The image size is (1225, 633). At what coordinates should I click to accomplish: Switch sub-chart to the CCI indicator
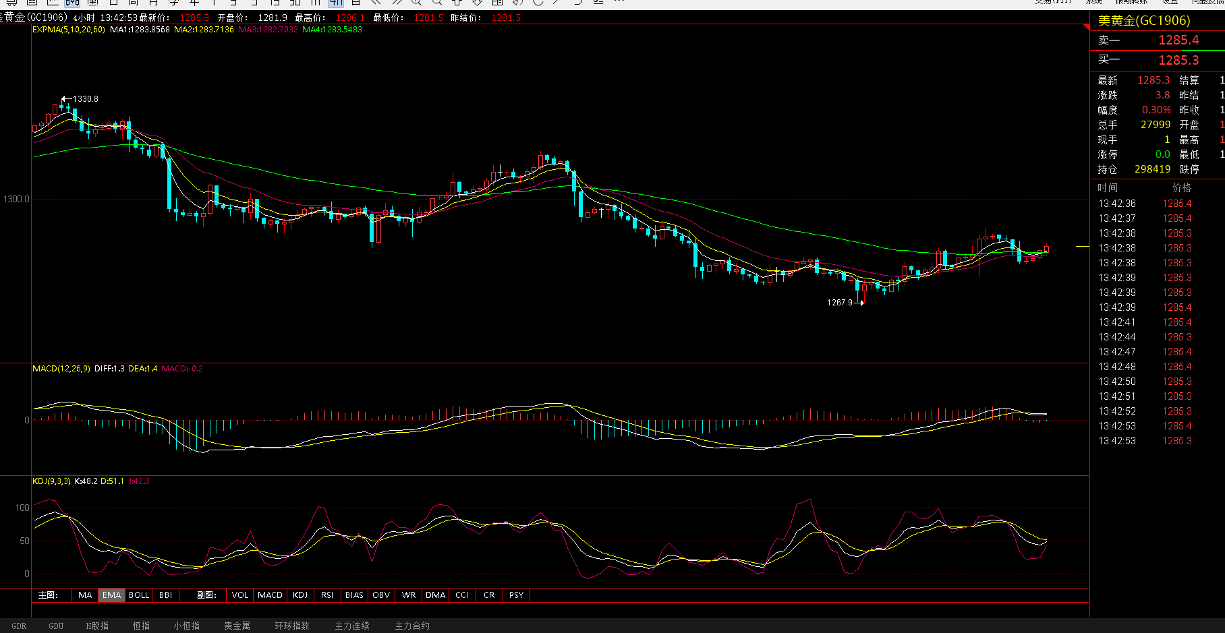click(x=462, y=595)
